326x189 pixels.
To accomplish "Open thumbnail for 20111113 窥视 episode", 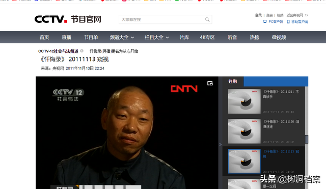I will click(244, 161).
